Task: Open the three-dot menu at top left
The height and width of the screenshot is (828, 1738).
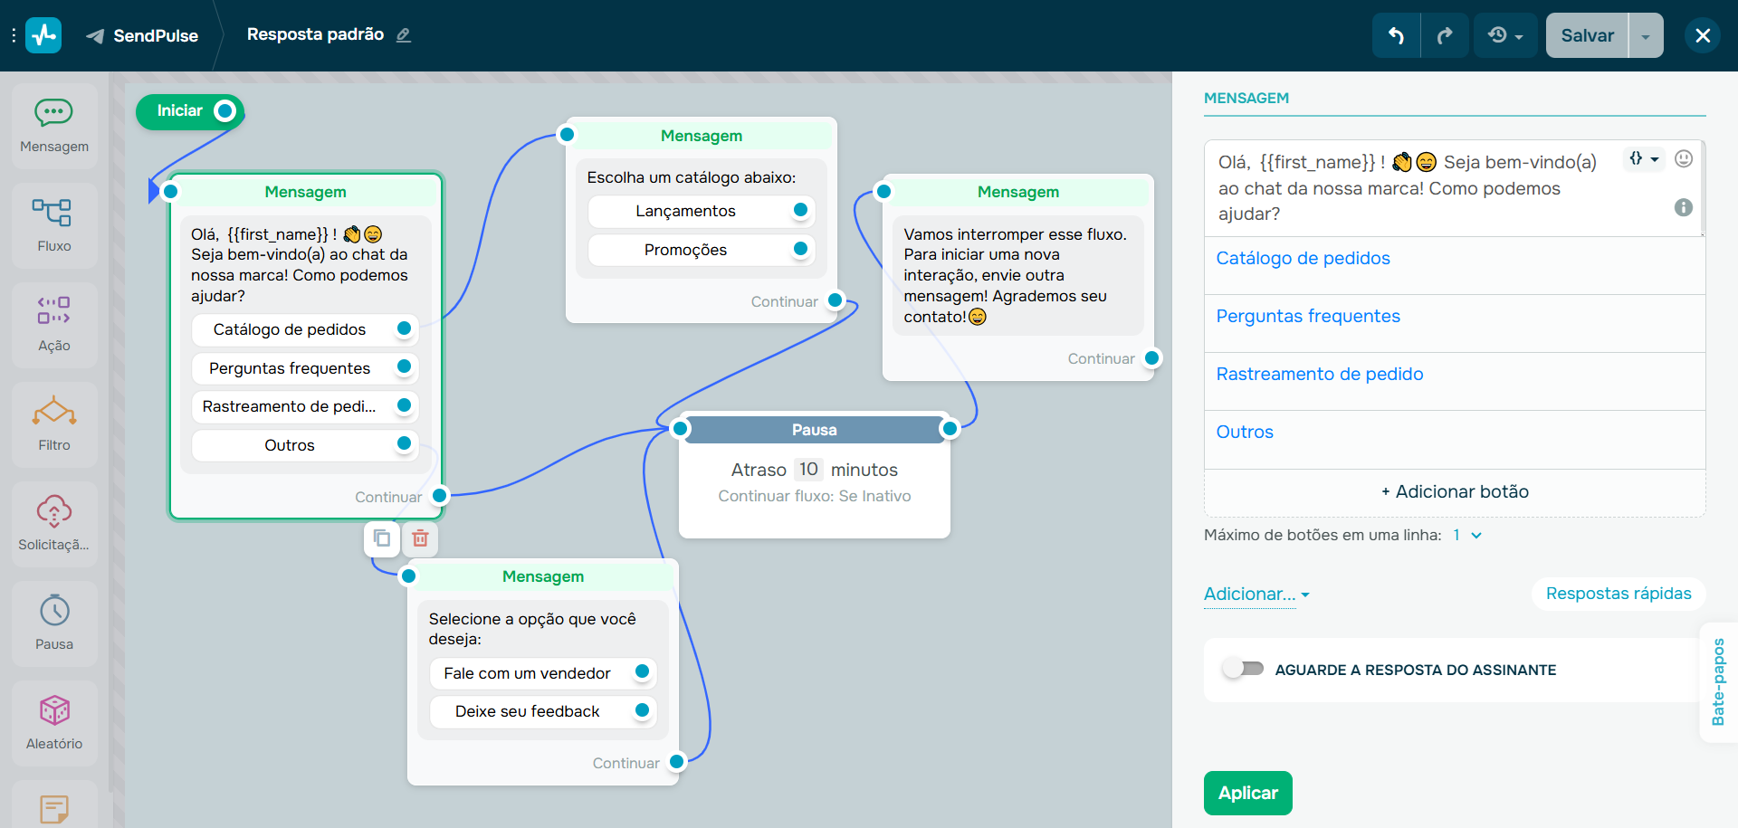Action: click(13, 35)
